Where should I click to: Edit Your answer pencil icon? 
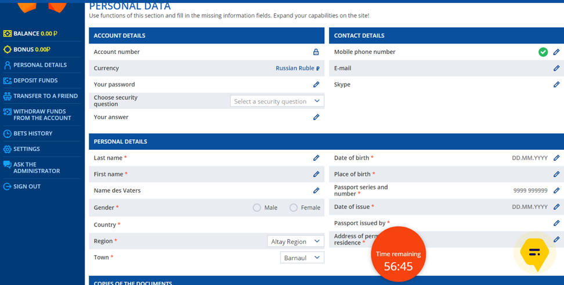pos(316,117)
